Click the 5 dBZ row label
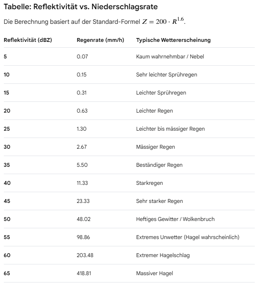The image size is (259, 284). 5,56
